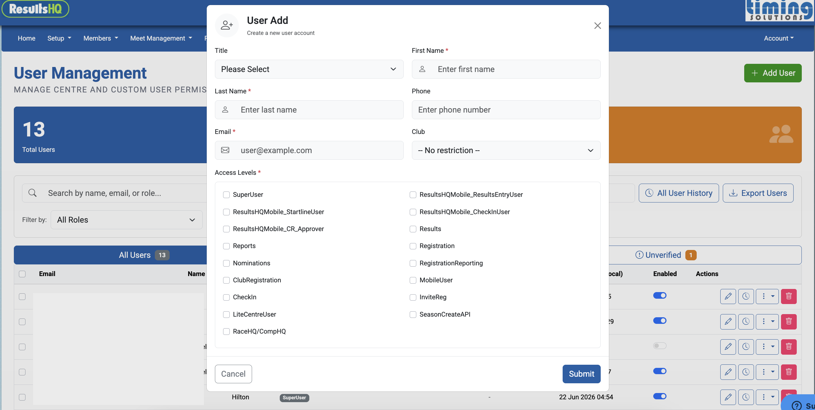Click the Email input field
The height and width of the screenshot is (410, 815).
coord(309,151)
